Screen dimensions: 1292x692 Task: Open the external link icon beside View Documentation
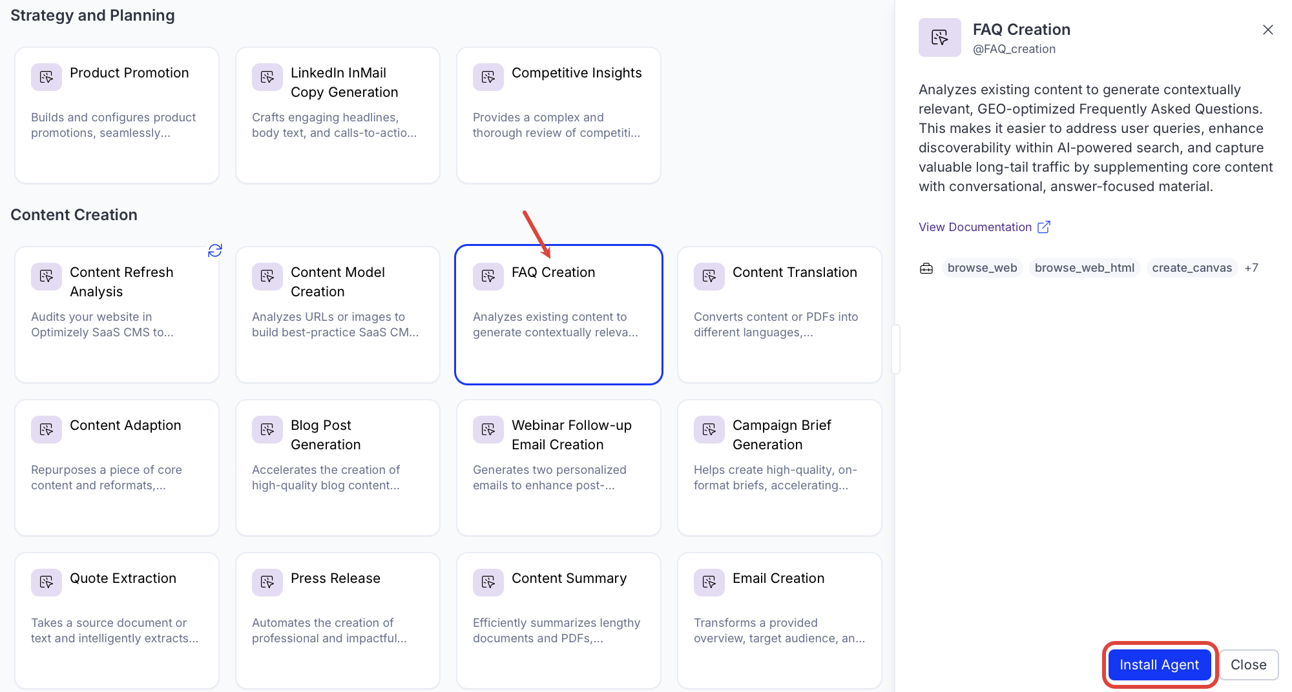[x=1044, y=227]
